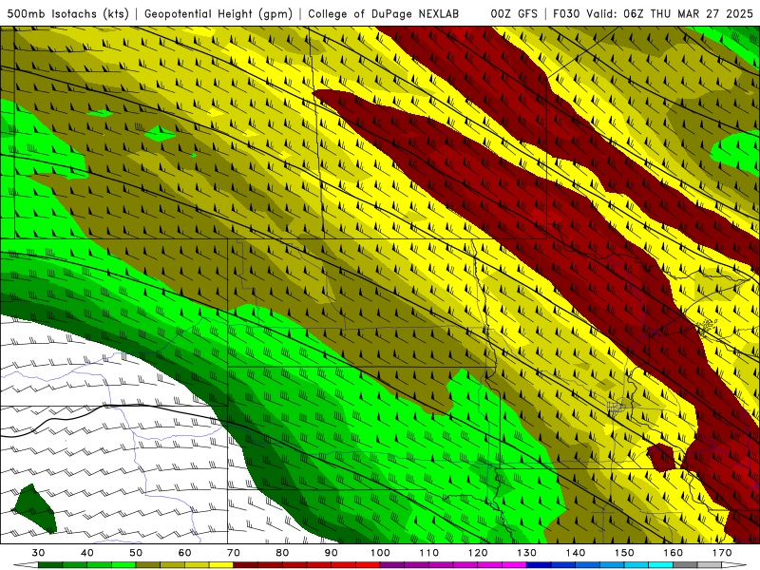Click the '00Z GFS' model run text
The height and width of the screenshot is (570, 760).
(514, 13)
